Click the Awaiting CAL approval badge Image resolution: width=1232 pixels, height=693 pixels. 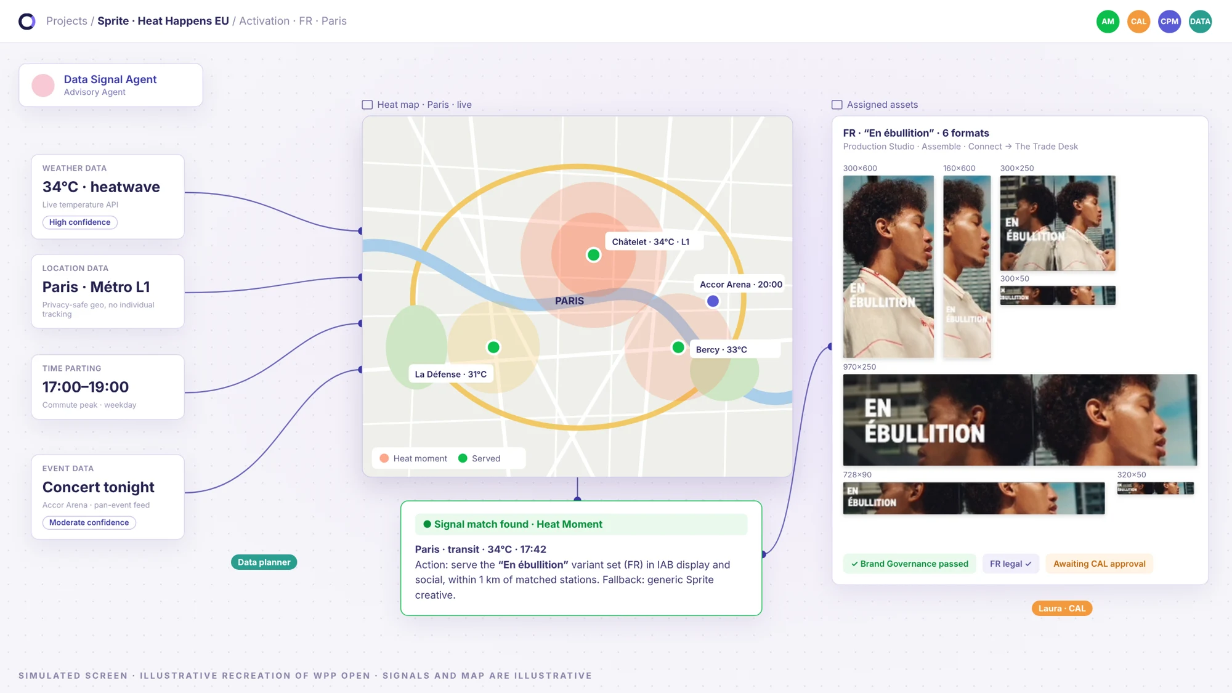point(1099,564)
